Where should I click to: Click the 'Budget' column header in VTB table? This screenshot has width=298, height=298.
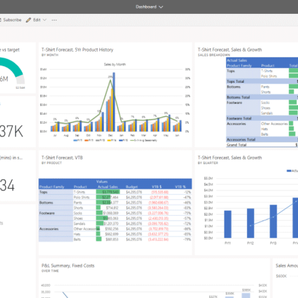tap(132, 187)
